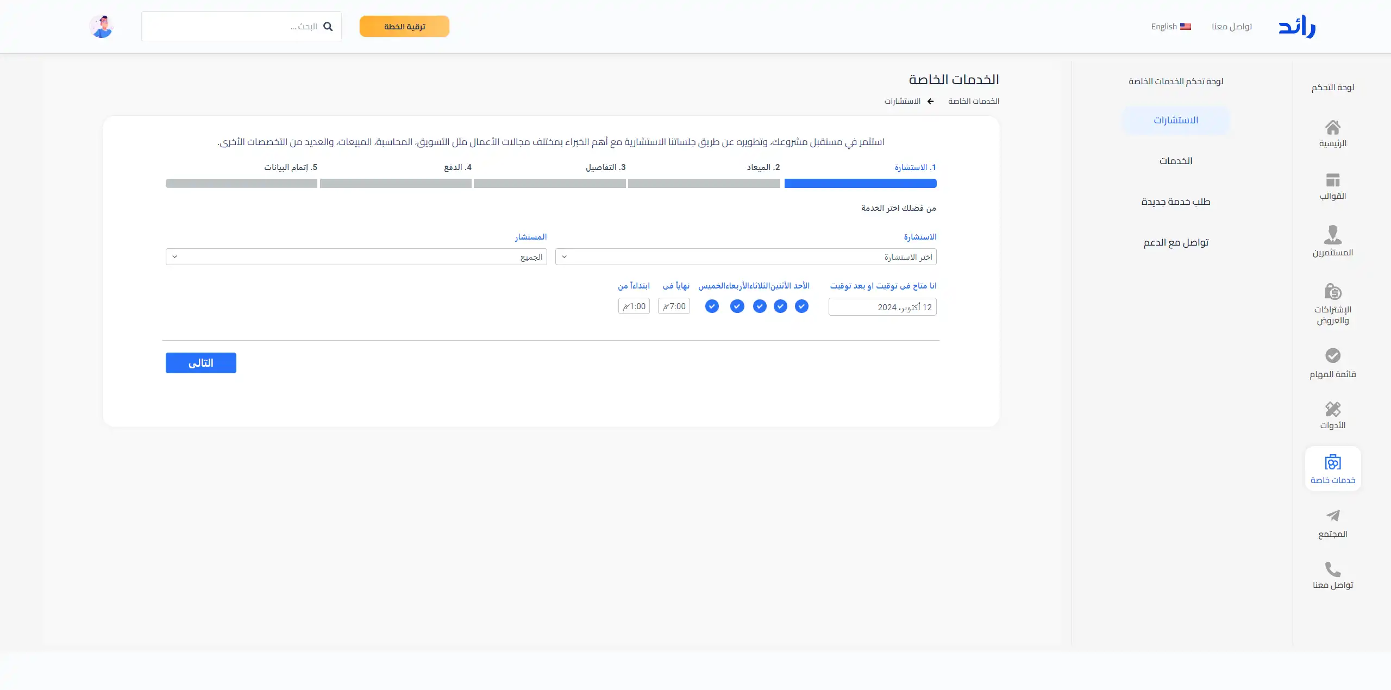Open the الأدوات tools icon
This screenshot has width=1391, height=690.
(x=1332, y=409)
